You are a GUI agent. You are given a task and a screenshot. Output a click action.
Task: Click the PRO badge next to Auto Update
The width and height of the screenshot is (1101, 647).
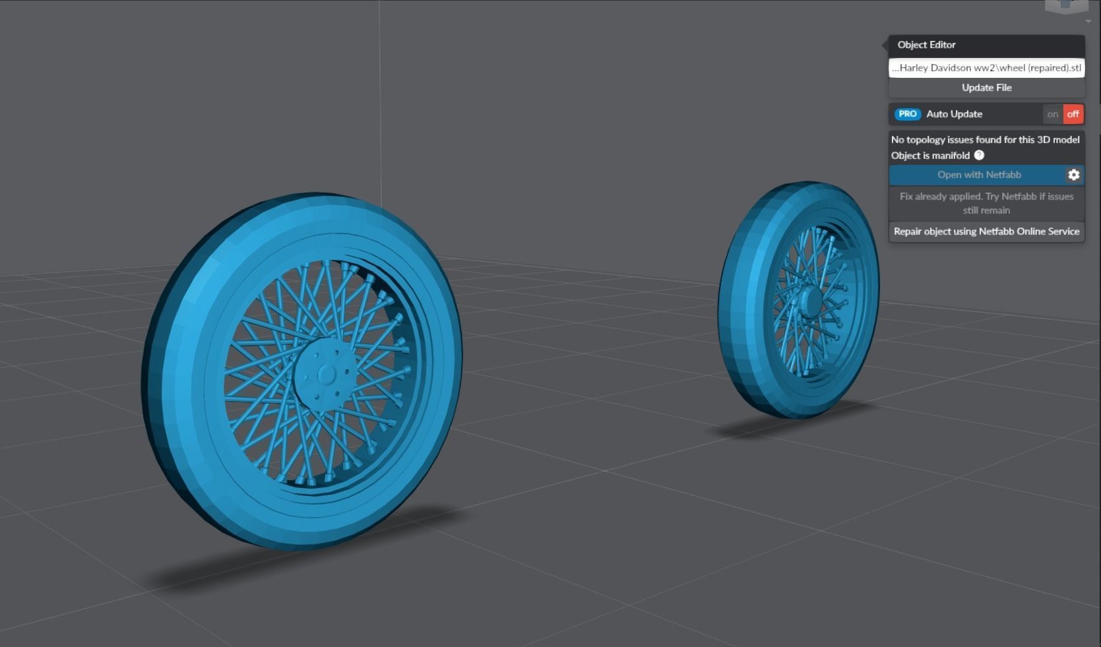tap(908, 113)
